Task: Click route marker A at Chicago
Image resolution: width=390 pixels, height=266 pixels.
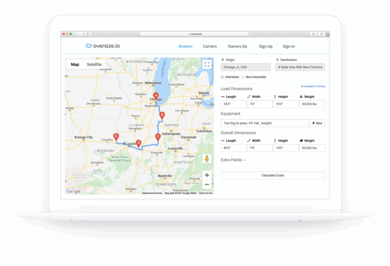Action: pos(156,95)
